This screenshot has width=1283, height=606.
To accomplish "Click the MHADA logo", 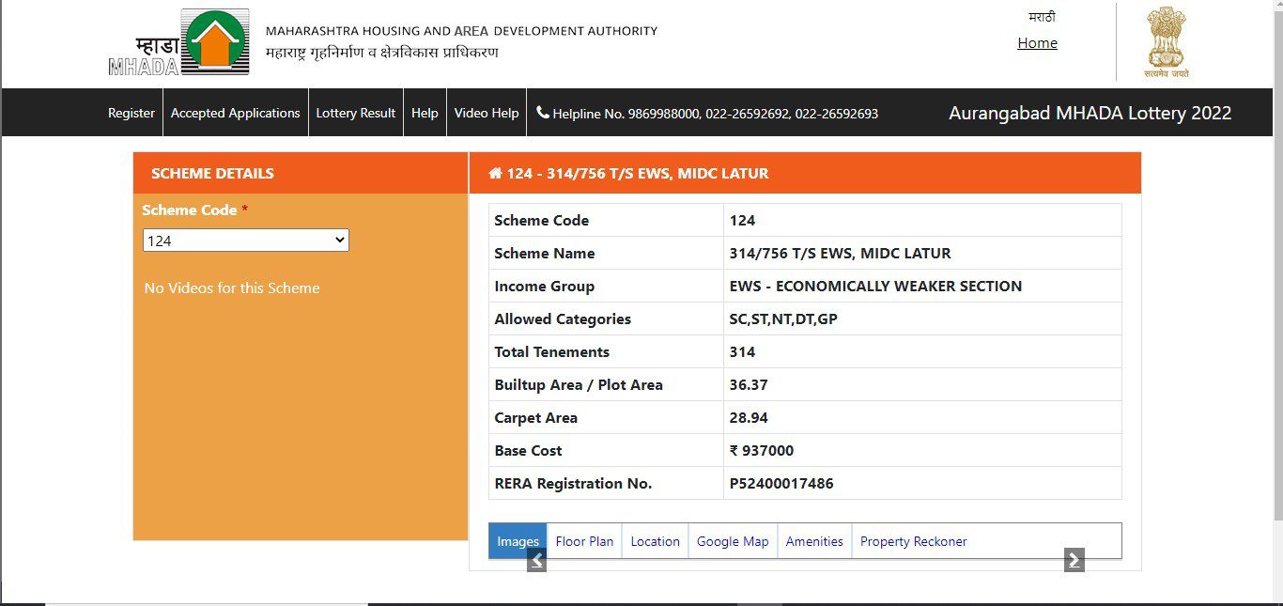I will coord(178,42).
